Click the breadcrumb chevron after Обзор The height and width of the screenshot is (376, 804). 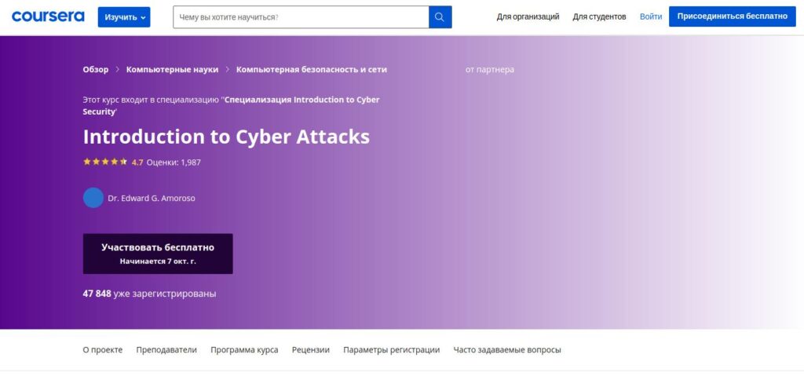[118, 69]
